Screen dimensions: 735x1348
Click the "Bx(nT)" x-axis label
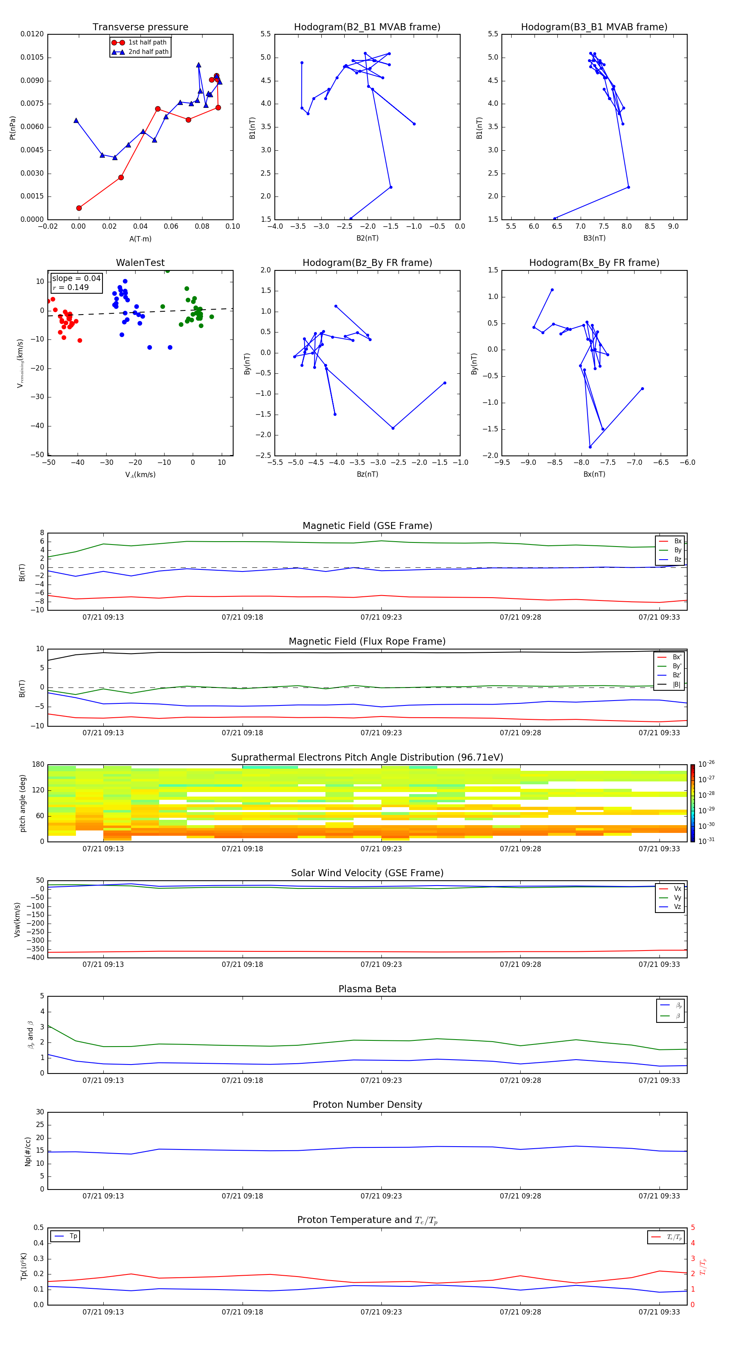point(594,475)
